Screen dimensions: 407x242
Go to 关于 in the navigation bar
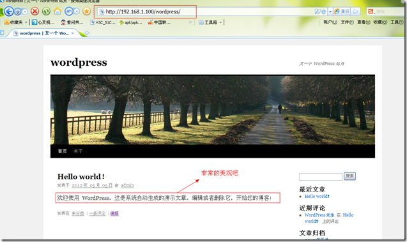(78, 151)
